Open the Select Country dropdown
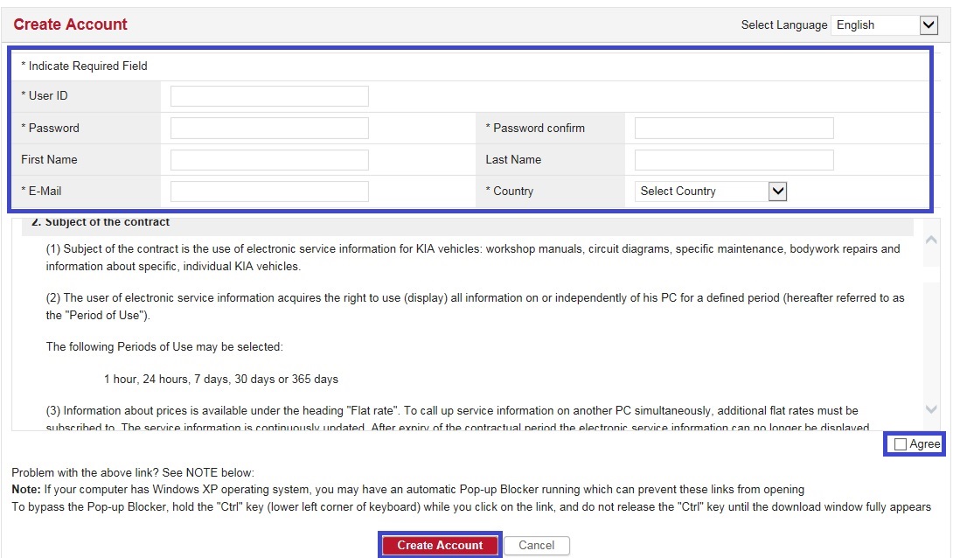This screenshot has width=953, height=558. [x=711, y=192]
